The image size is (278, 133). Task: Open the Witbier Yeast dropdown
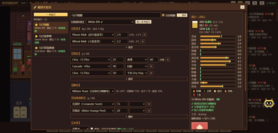click(x=92, y=91)
